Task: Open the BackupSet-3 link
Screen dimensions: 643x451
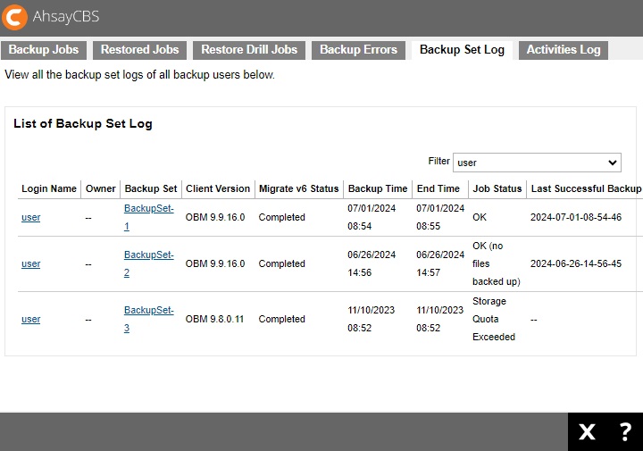Action: 149,319
